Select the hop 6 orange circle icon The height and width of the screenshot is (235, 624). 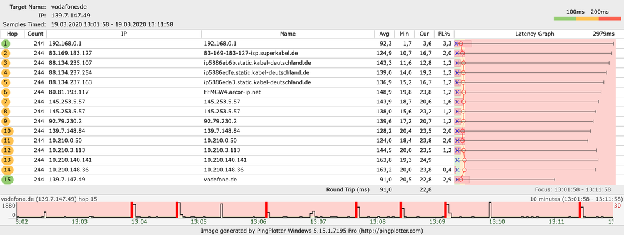pyautogui.click(x=6, y=92)
